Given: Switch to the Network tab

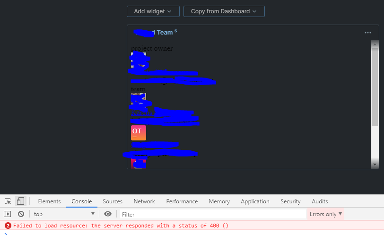Looking at the screenshot, I should [144, 201].
